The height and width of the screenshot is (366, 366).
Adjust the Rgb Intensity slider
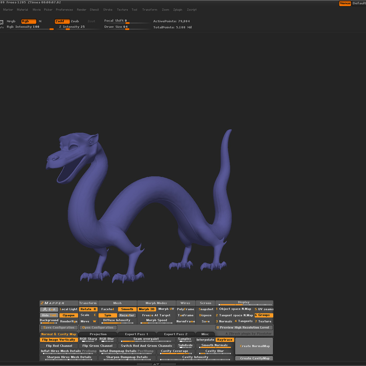pos(30,27)
